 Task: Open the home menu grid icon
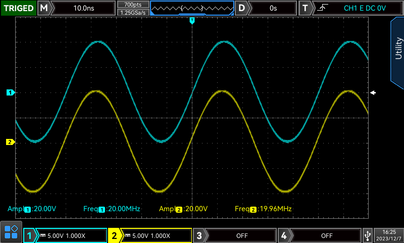11,232
